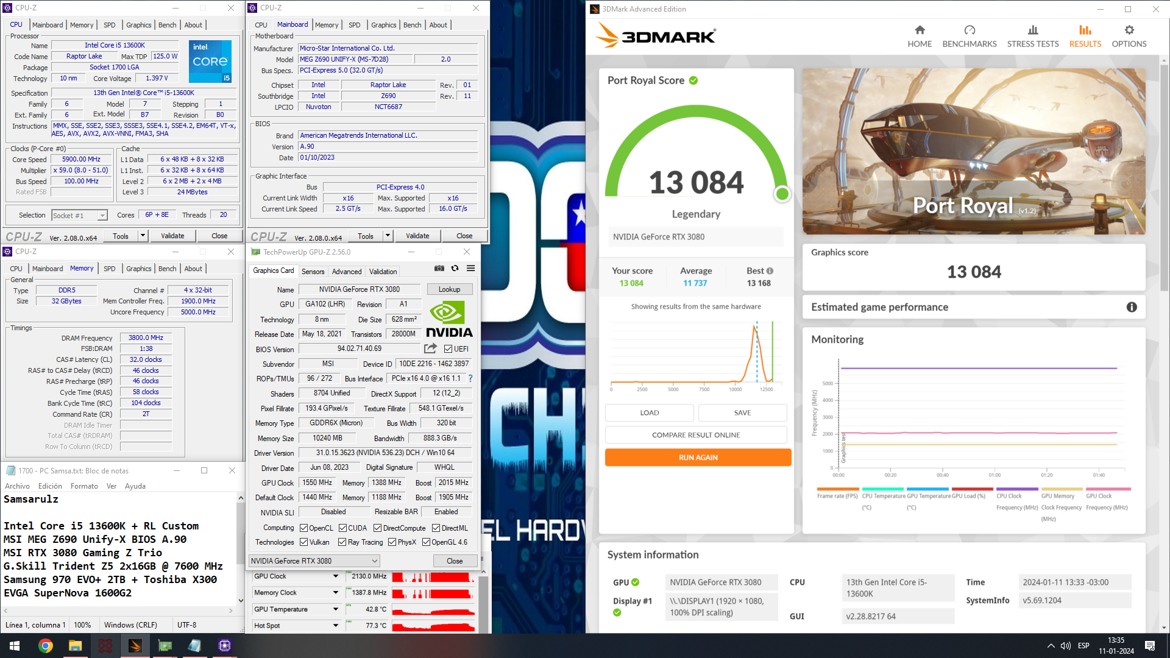Viewport: 1170px width, 658px height.
Task: Click the SAVE button in 3DMark
Action: [x=742, y=413]
